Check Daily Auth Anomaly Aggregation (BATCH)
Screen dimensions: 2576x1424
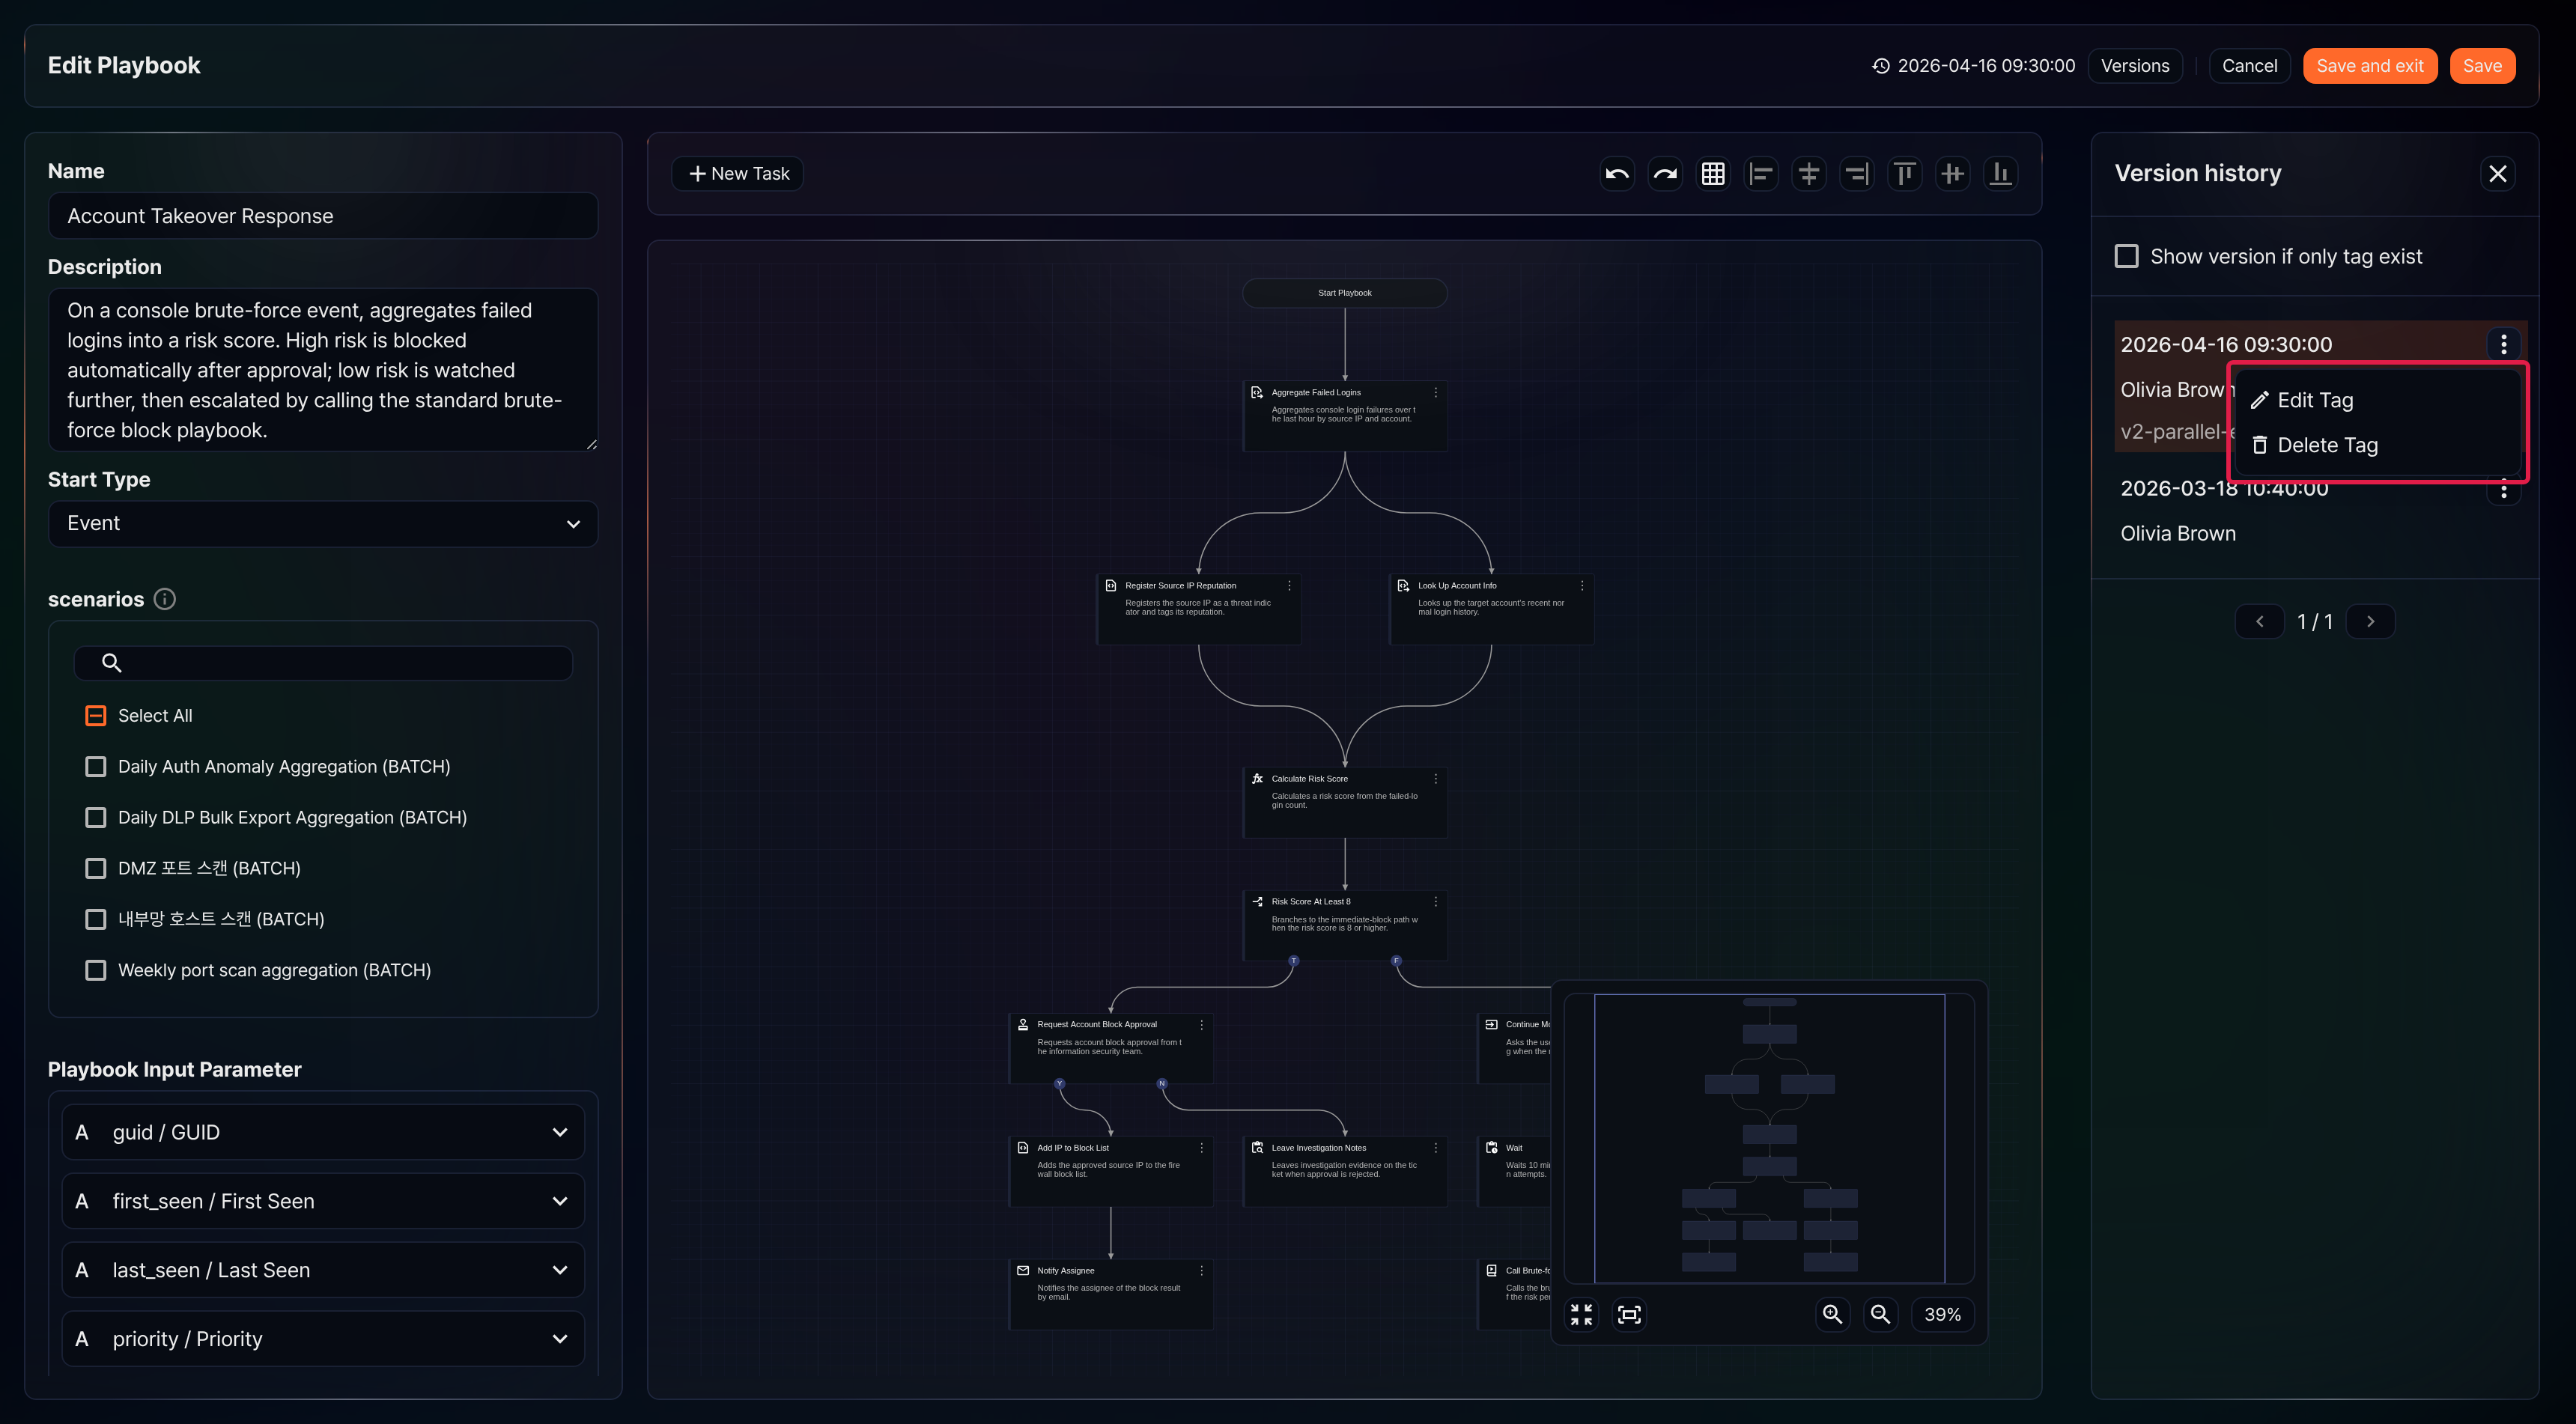point(96,767)
